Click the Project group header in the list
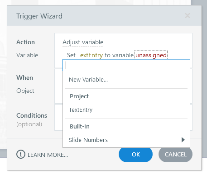The height and width of the screenshot is (174, 207). click(79, 96)
